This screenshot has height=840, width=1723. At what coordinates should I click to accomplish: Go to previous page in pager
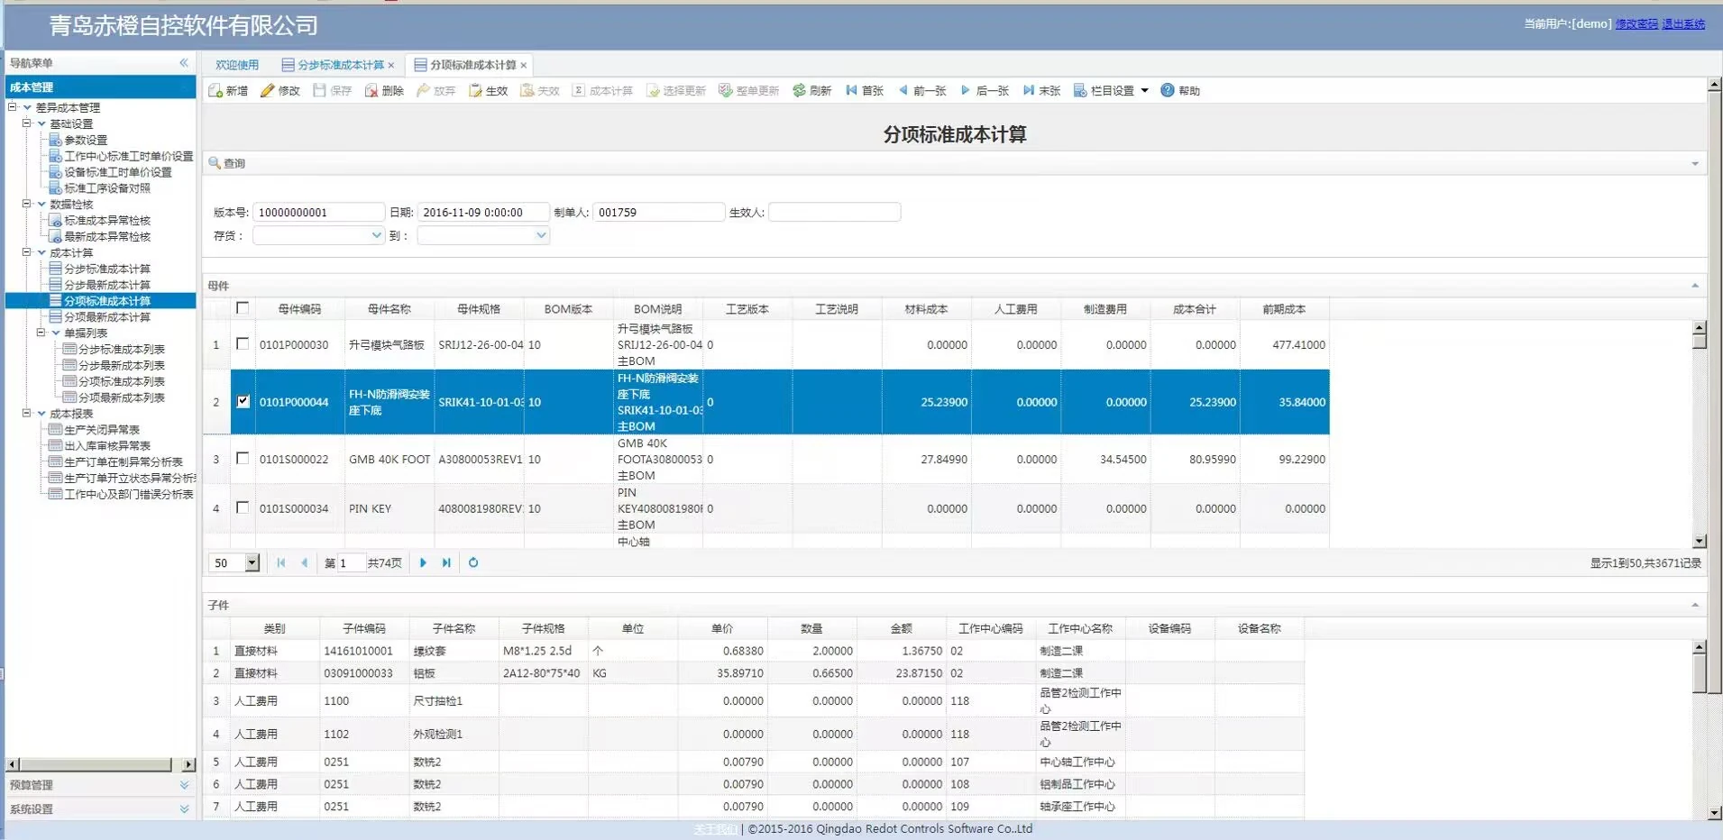click(x=305, y=562)
